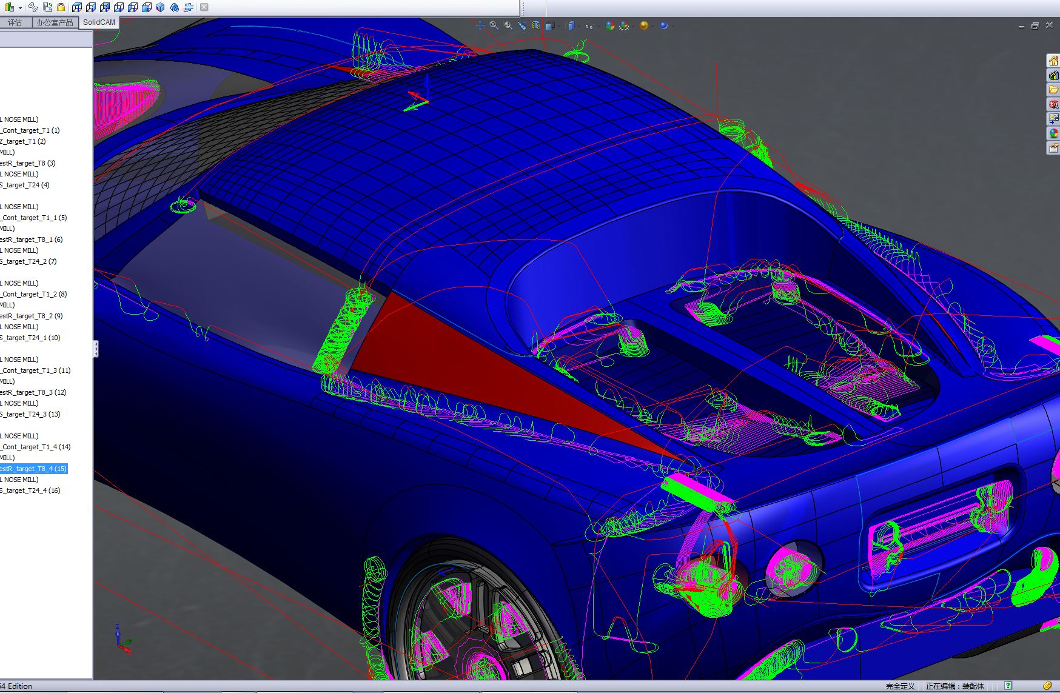Click the blue cross multi-view icon
The height and width of the screenshot is (693, 1060).
coord(189,7)
